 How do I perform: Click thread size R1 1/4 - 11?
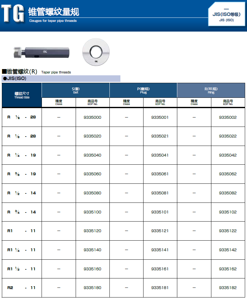(x=22, y=250)
